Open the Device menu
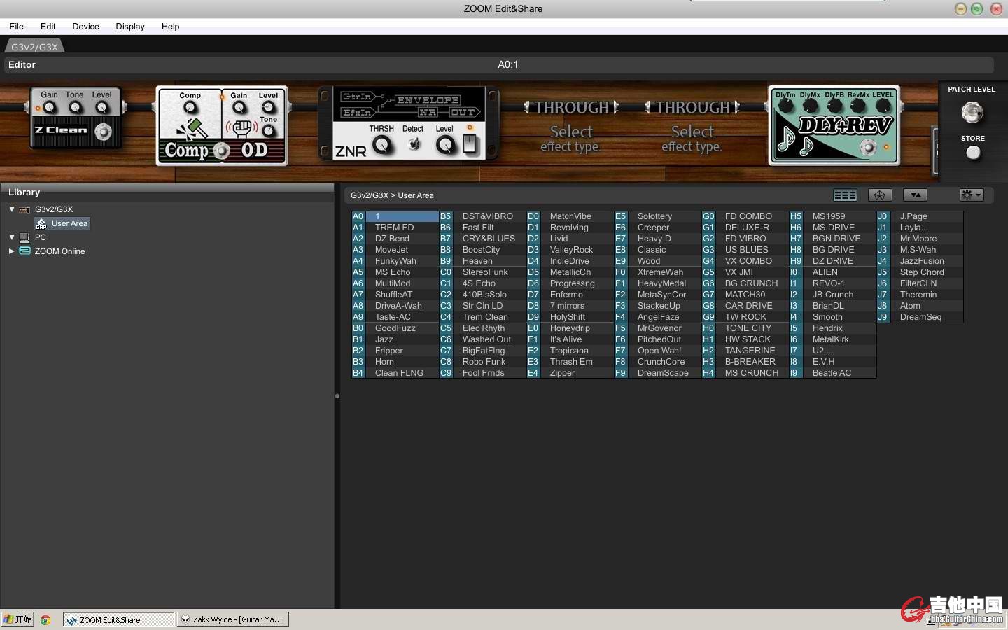1008x630 pixels. pyautogui.click(x=85, y=27)
